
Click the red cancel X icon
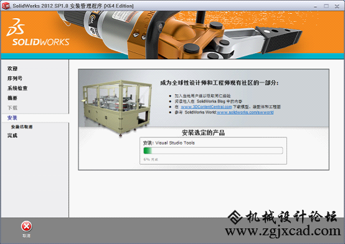click(26, 226)
